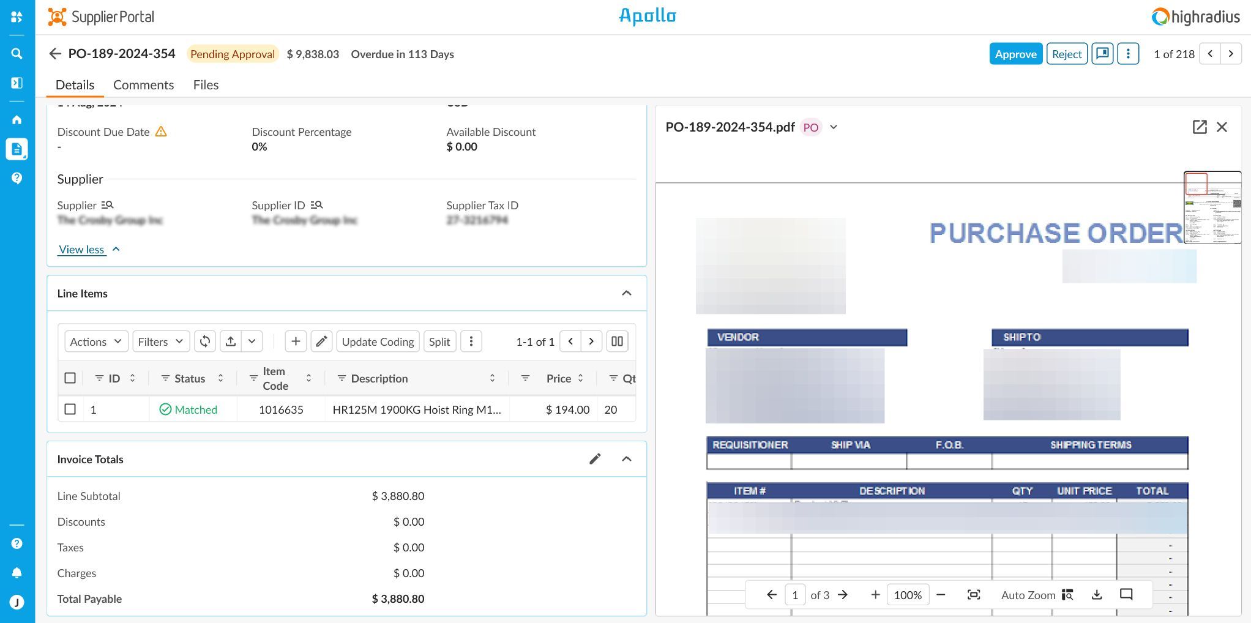
Task: Go to previous line items page
Action: click(570, 341)
